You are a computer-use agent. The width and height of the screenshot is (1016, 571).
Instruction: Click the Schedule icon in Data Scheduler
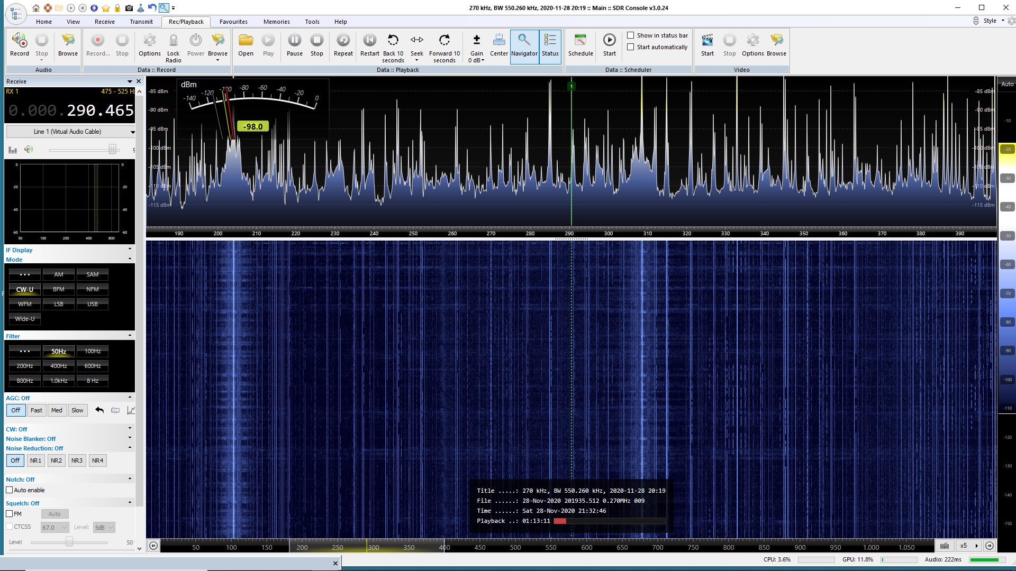pos(580,41)
